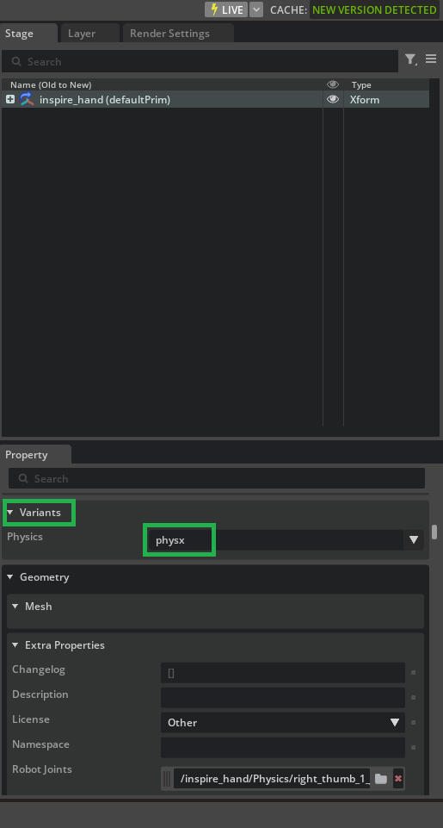The height and width of the screenshot is (828, 443).
Task: Click the inspire_hand Xform prim icon
Action: 27,99
